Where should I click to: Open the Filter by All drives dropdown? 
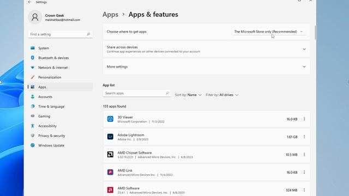(222, 95)
